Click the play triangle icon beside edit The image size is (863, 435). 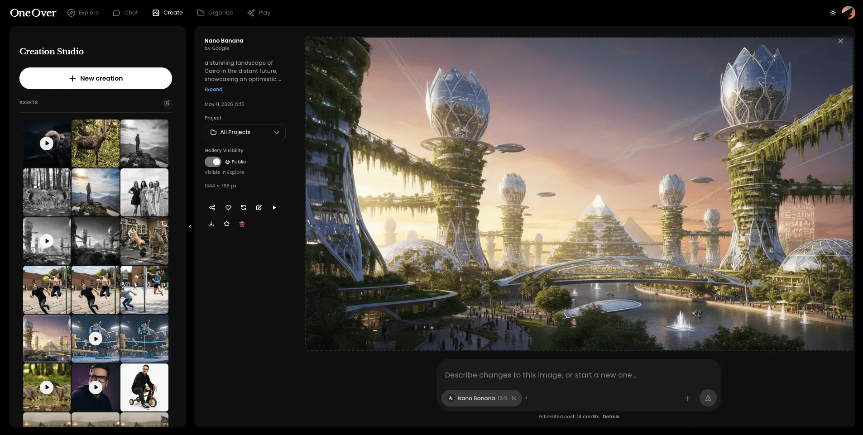click(274, 208)
